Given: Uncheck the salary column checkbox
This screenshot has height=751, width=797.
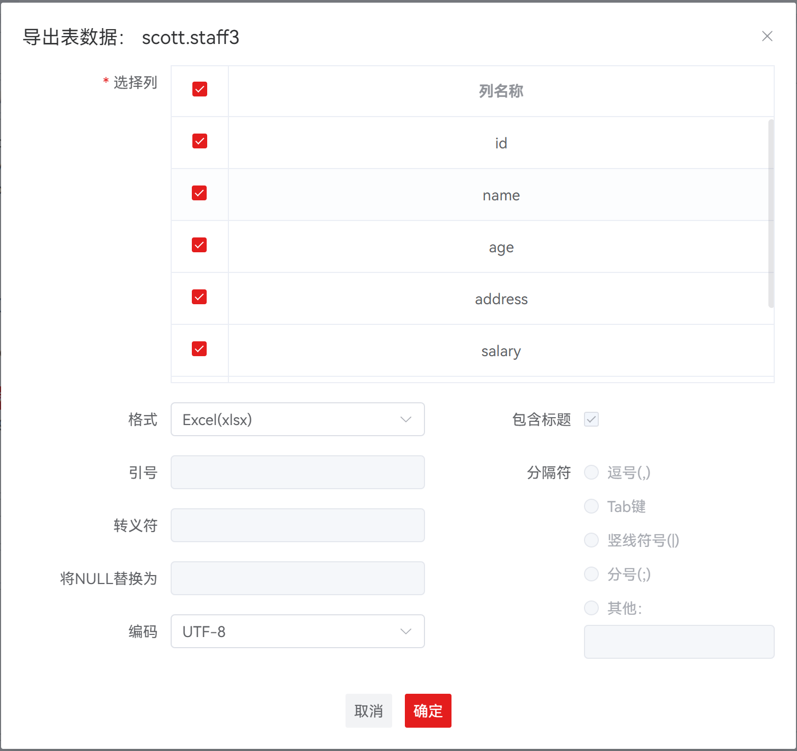Looking at the screenshot, I should [200, 349].
